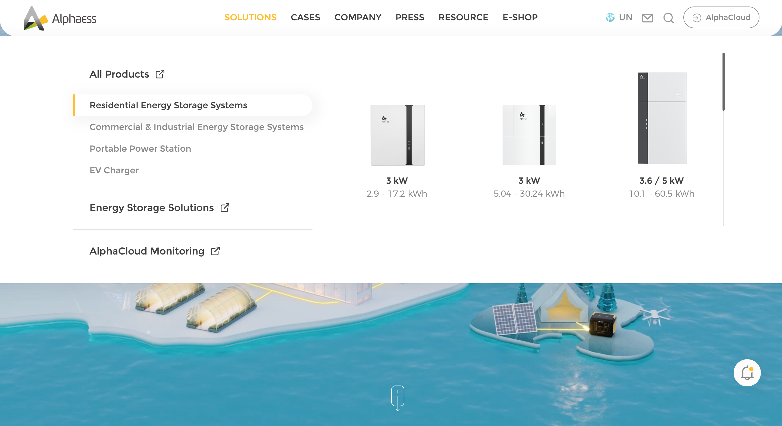Open the RESOURCE menu

click(463, 17)
